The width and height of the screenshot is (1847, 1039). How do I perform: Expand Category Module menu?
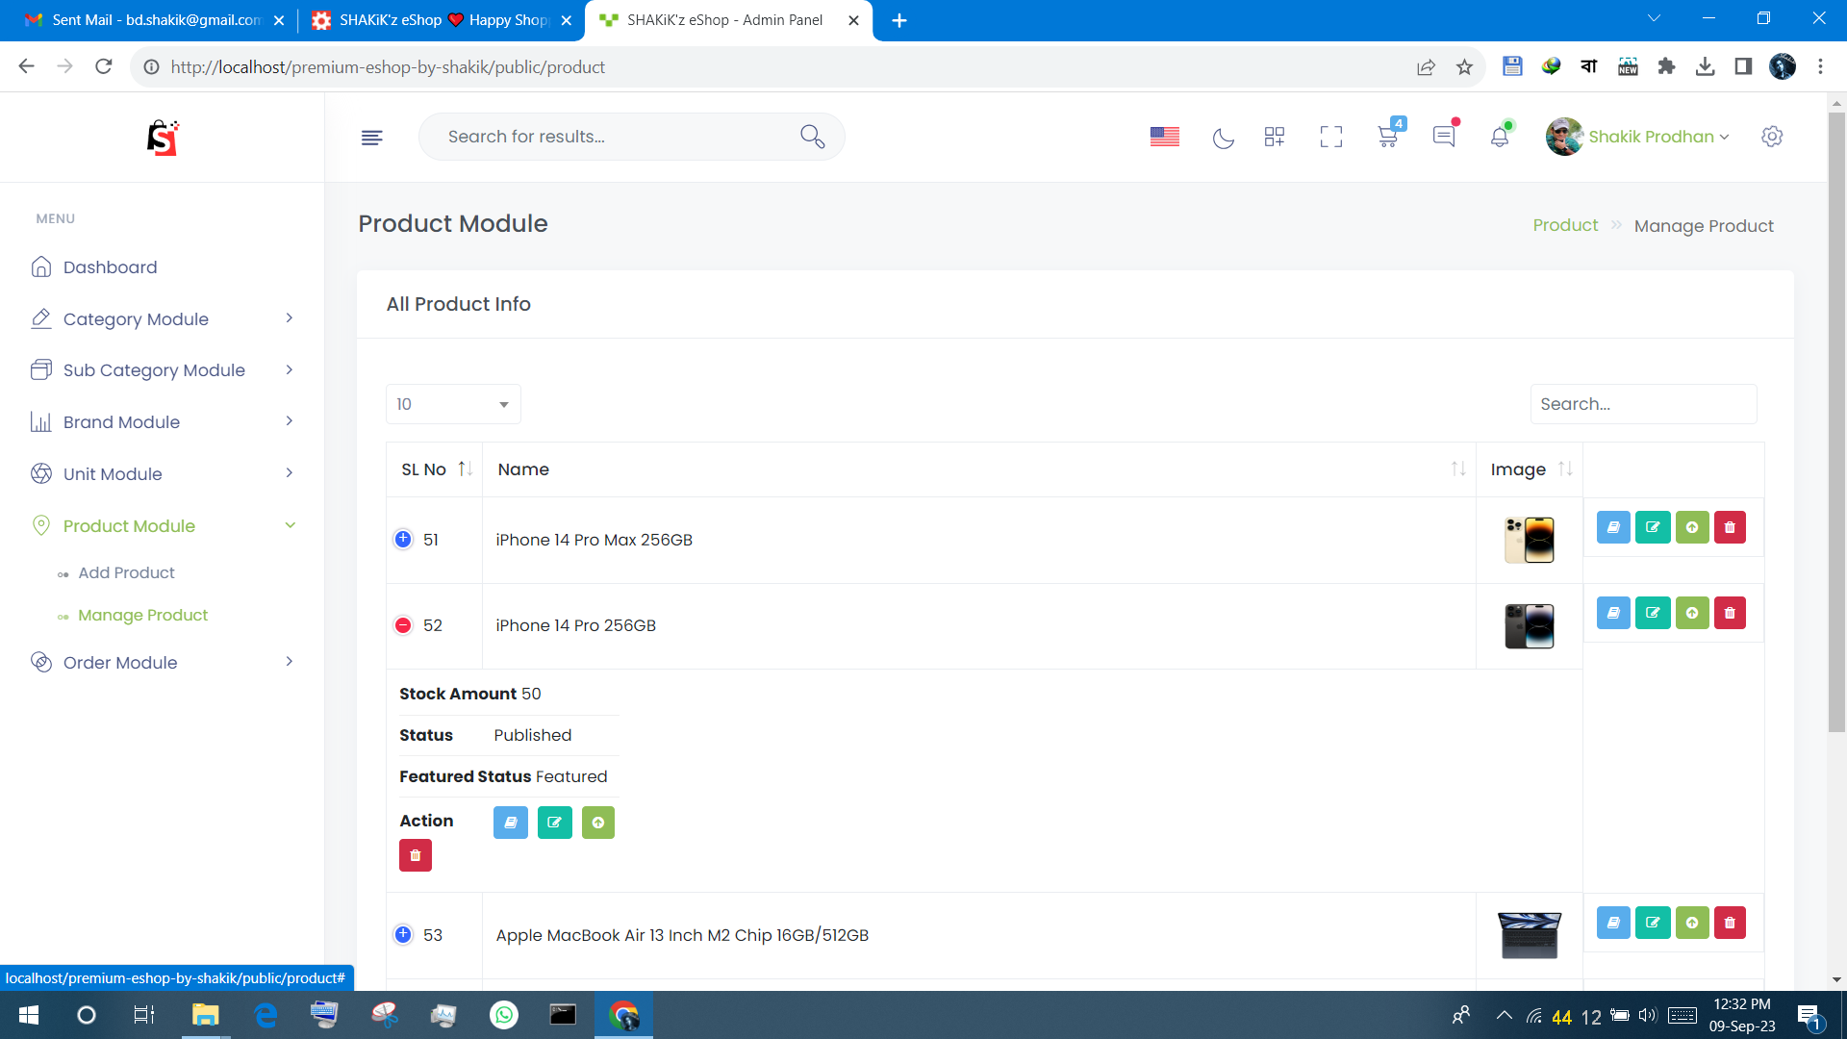coord(163,319)
